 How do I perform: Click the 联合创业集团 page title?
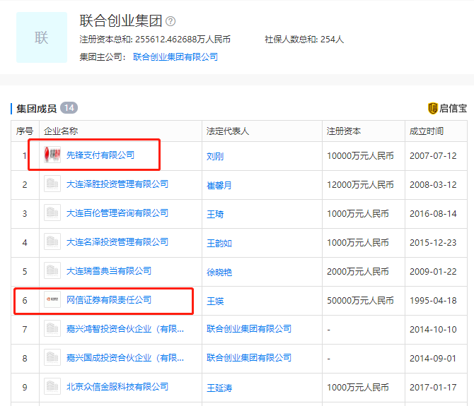click(121, 20)
